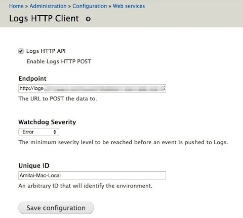The height and width of the screenshot is (218, 243).
Task: Click the Logs HTTP Client page title
Action: [x=44, y=18]
